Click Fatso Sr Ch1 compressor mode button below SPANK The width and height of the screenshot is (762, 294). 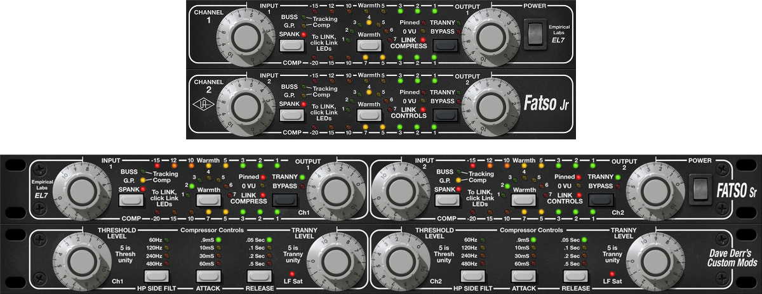point(130,201)
